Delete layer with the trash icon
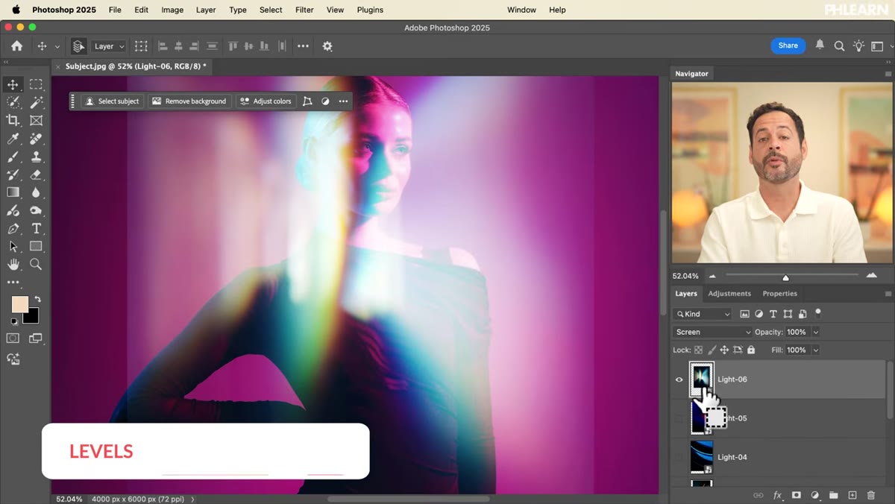 tap(871, 495)
